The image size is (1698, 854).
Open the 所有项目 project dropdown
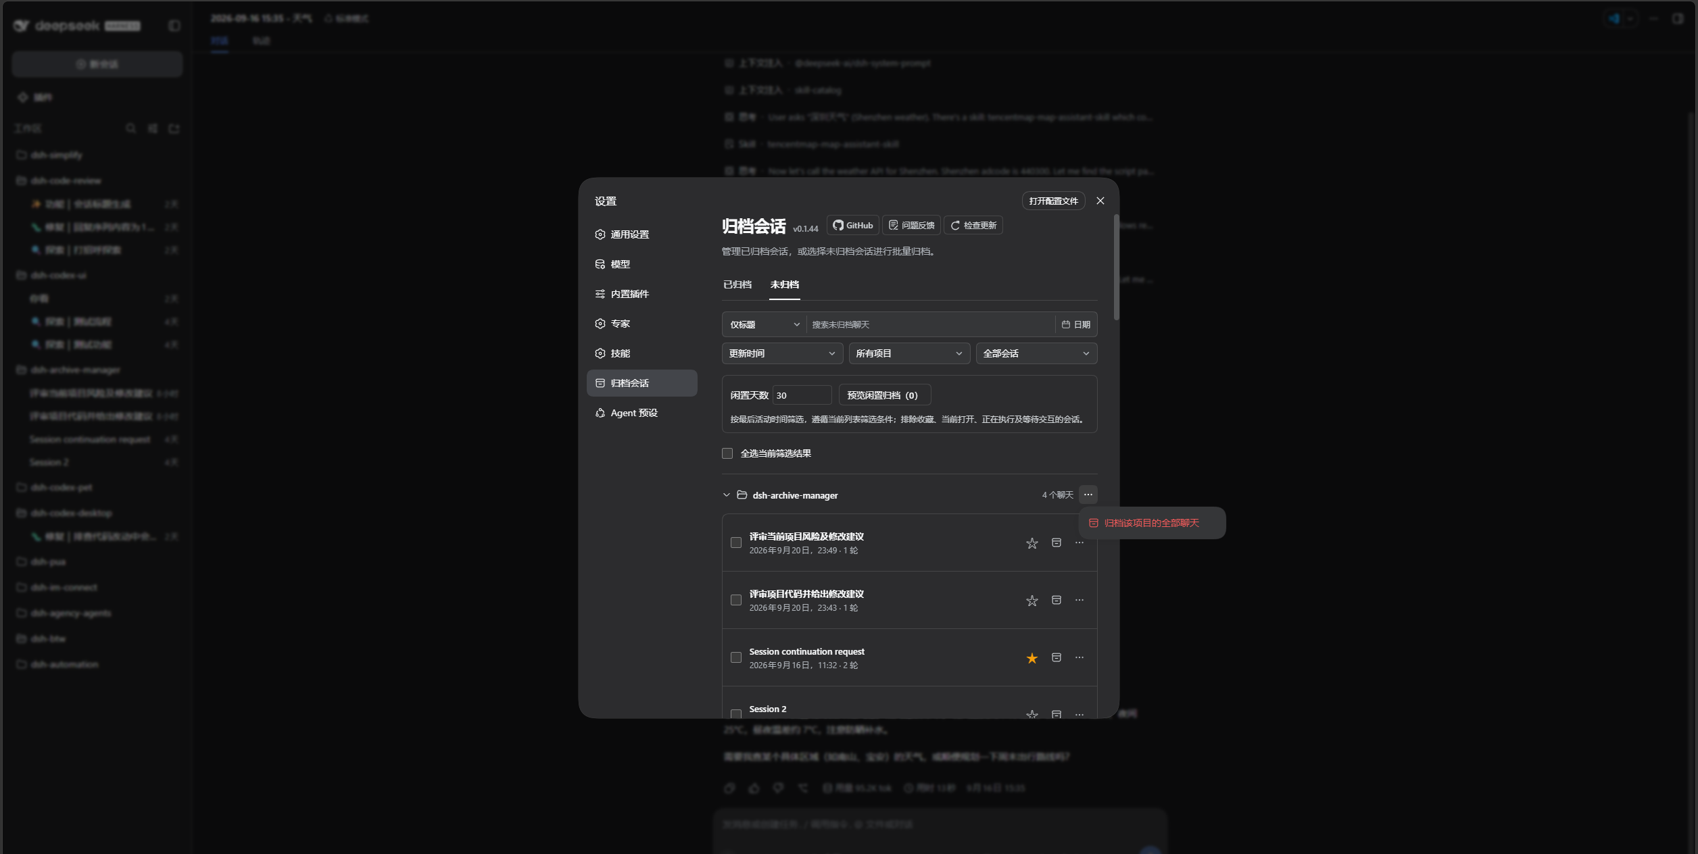click(909, 353)
